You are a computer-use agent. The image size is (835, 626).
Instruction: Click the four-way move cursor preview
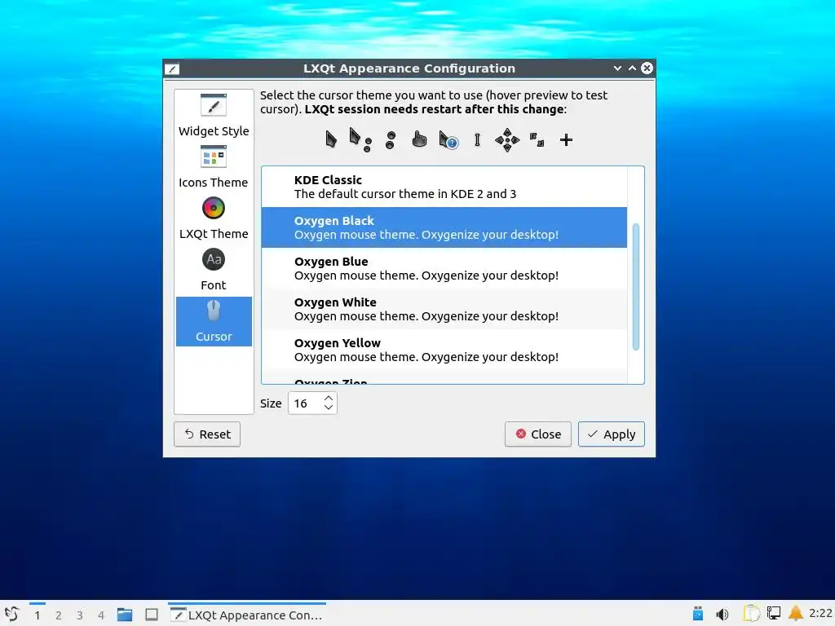(507, 140)
